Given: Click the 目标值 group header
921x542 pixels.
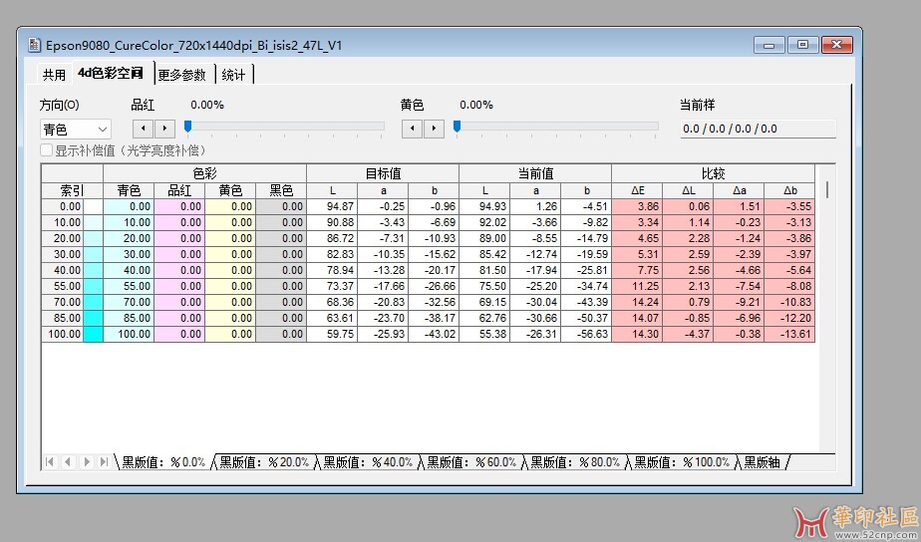Looking at the screenshot, I should pos(383,173).
